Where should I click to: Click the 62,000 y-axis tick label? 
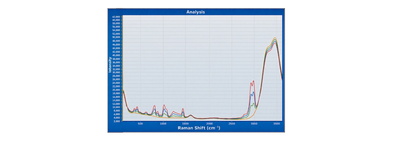click(x=116, y=17)
